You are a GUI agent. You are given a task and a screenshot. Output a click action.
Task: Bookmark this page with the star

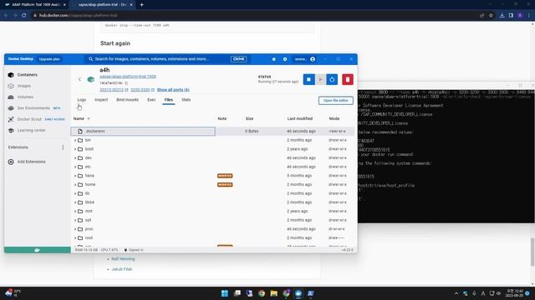491,15
